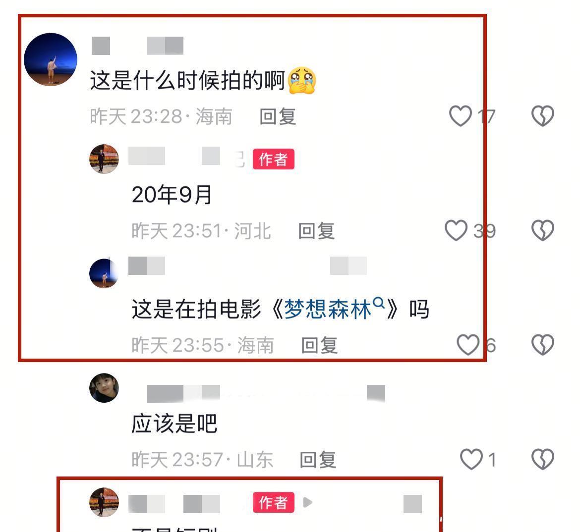
Task: Like the 应该是吧 reply
Action: [x=471, y=459]
